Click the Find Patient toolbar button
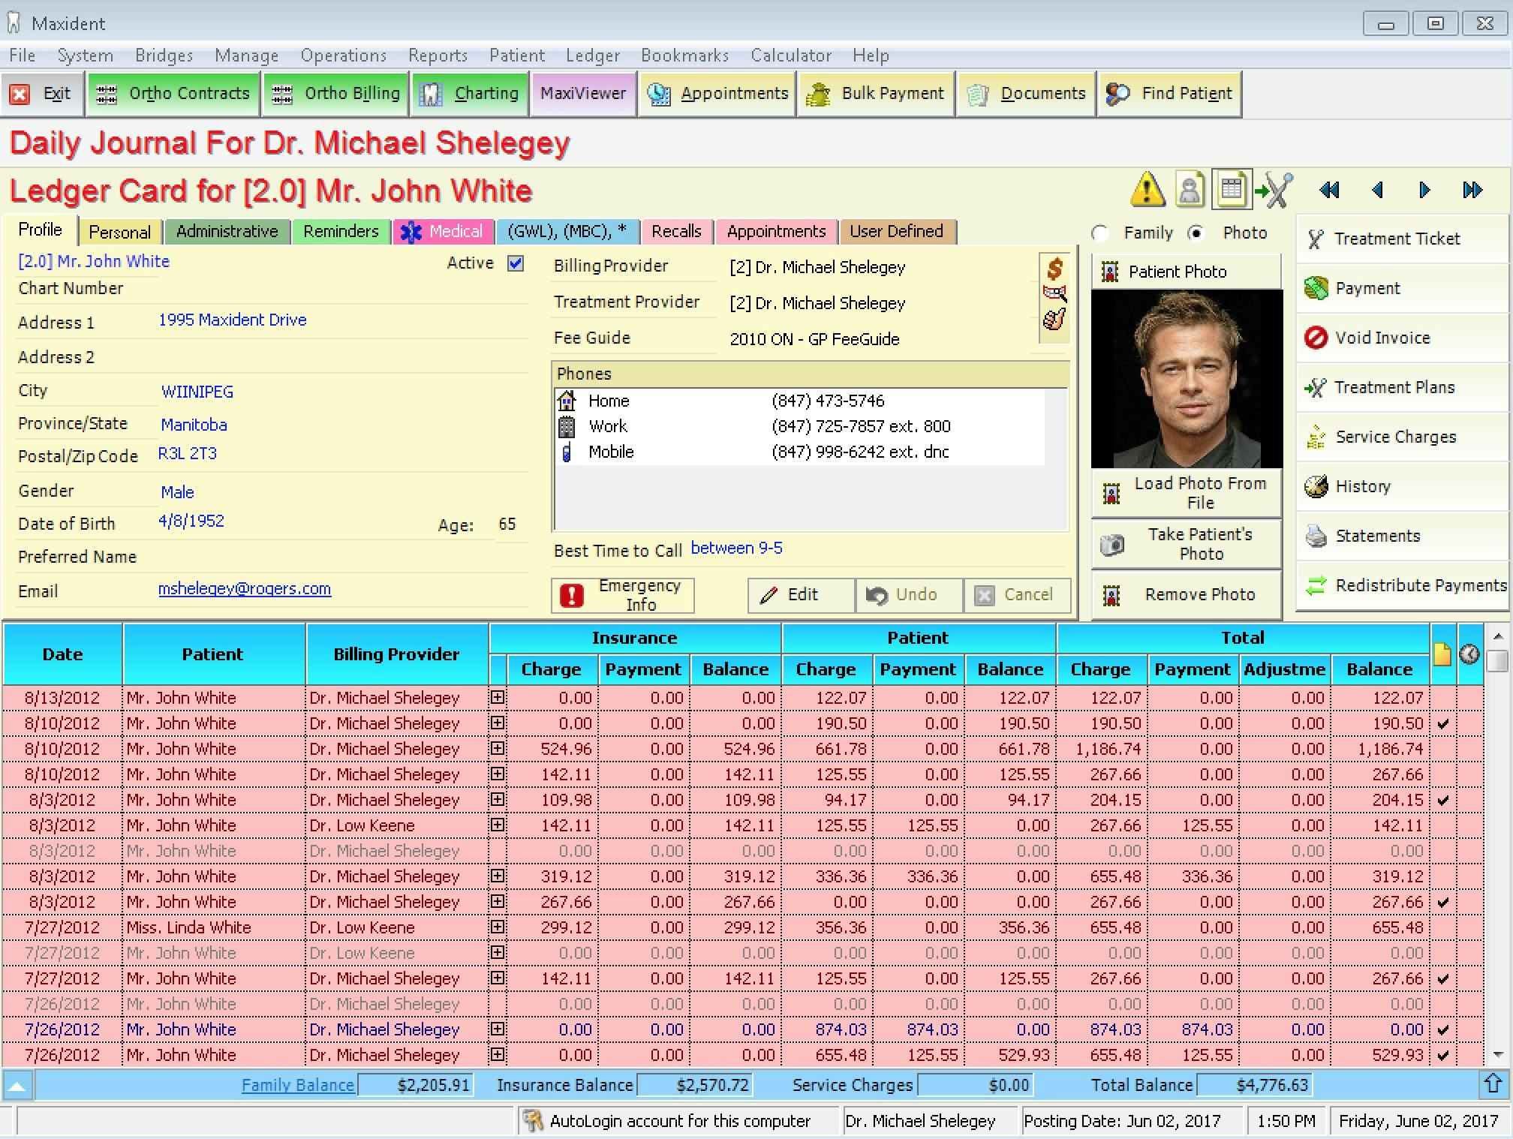 click(1173, 92)
